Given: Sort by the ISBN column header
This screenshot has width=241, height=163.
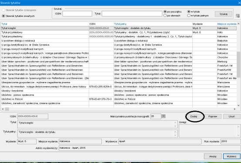Looking at the screenshot, I should point(101,24).
